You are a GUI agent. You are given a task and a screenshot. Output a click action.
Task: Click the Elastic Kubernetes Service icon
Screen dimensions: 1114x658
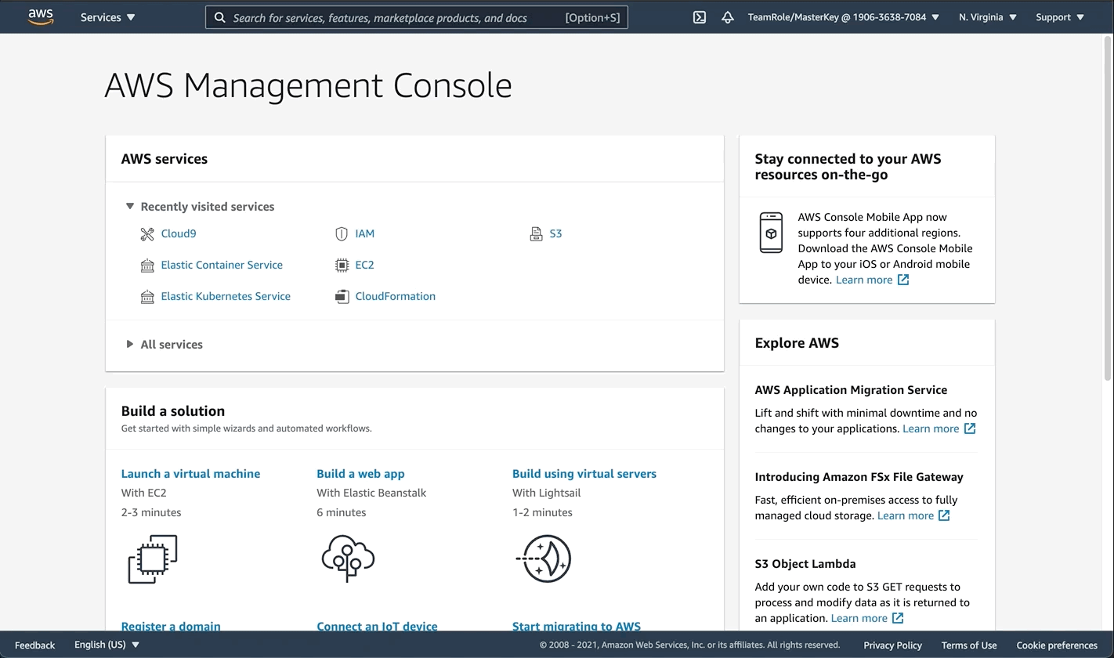click(147, 296)
